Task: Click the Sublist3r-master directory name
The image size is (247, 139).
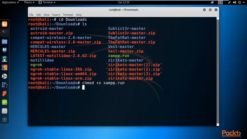Action: (127, 29)
